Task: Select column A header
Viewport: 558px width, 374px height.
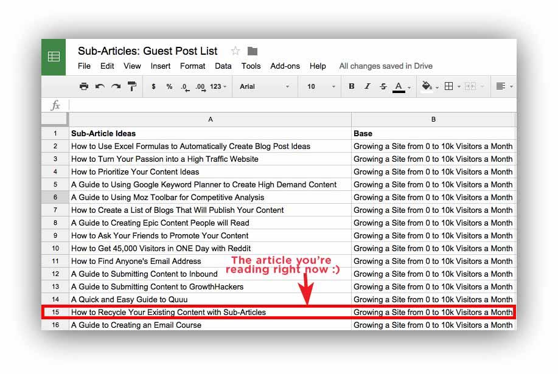Action: (211, 119)
